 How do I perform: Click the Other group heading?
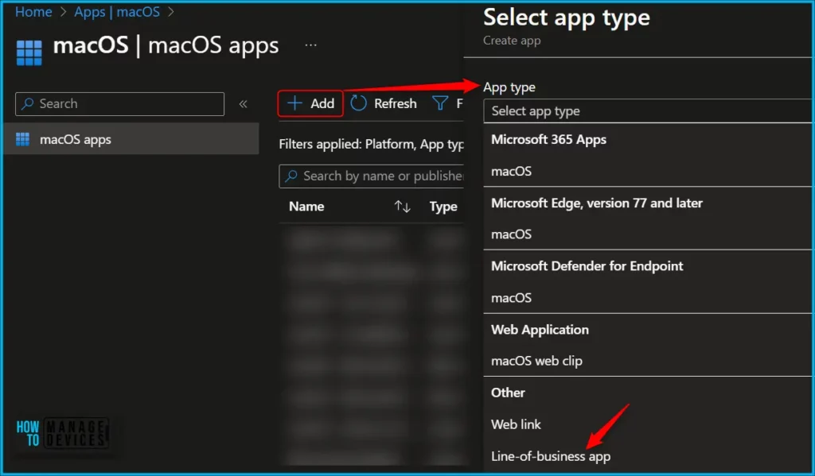508,393
